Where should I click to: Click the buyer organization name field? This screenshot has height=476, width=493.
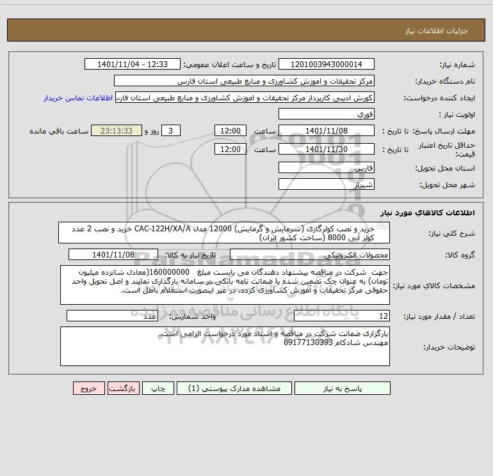point(244,81)
